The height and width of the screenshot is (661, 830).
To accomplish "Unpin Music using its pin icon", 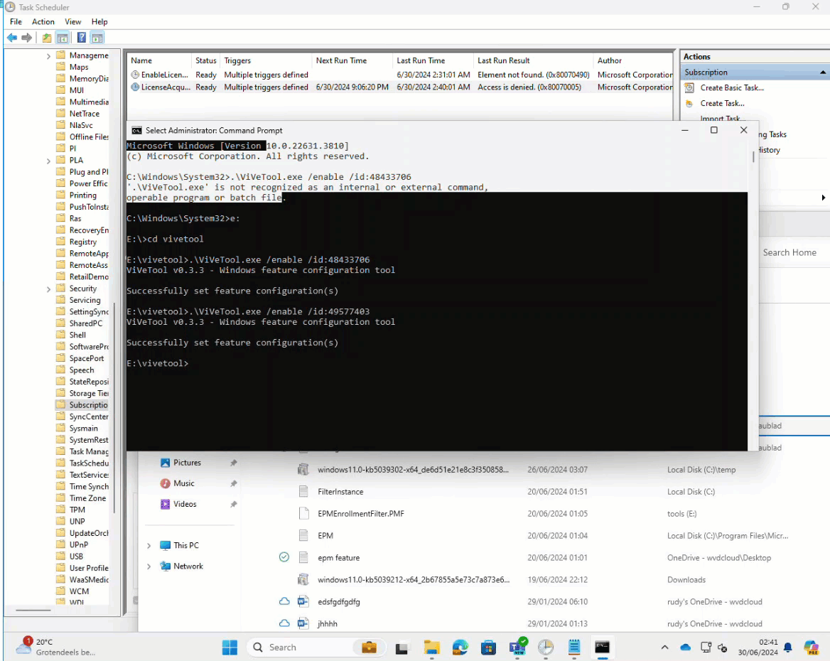I will click(x=233, y=483).
